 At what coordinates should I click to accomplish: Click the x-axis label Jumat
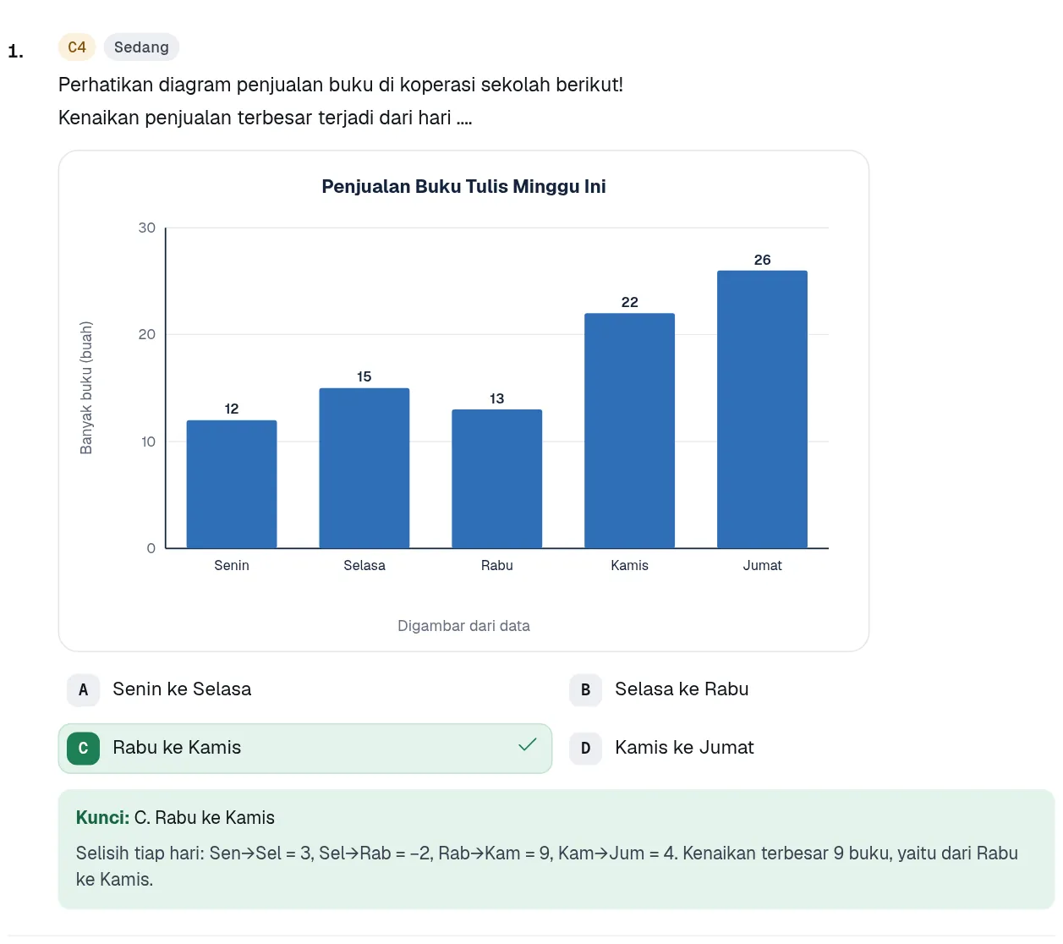click(762, 565)
